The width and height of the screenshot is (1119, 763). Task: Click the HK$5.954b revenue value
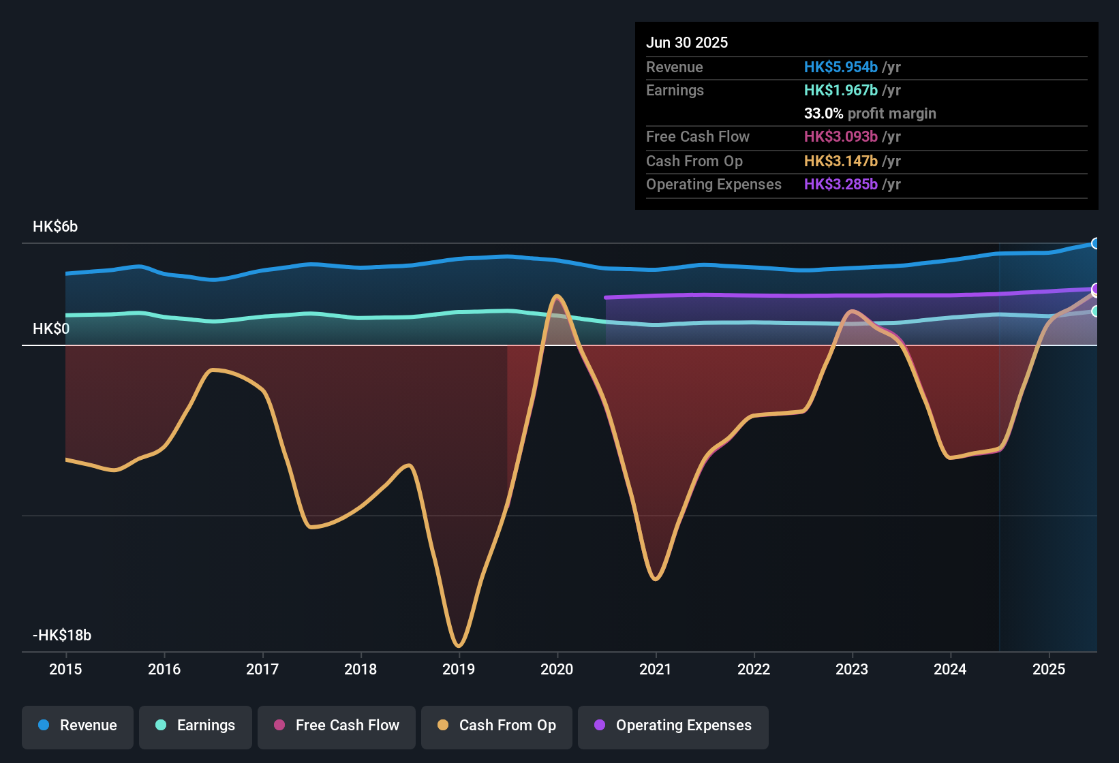[x=840, y=67]
